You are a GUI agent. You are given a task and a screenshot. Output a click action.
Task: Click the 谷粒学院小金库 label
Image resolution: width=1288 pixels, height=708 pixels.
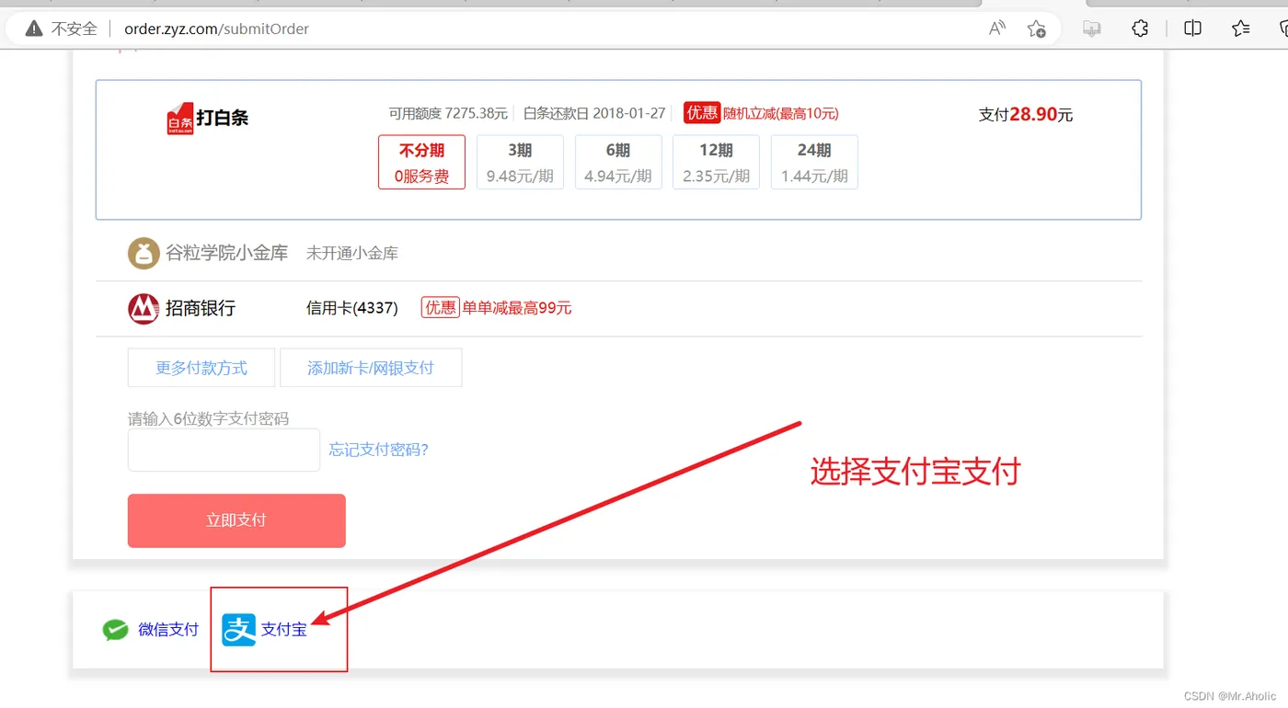pyautogui.click(x=227, y=253)
